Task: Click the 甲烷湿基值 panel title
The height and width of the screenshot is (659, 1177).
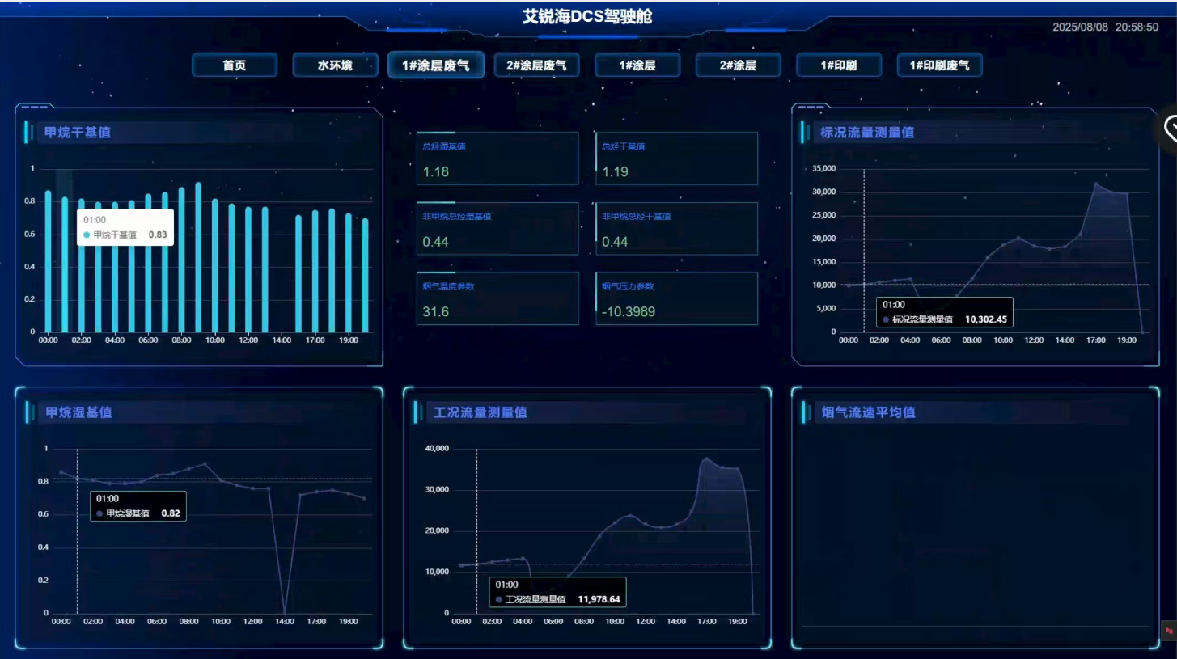Action: pyautogui.click(x=78, y=412)
